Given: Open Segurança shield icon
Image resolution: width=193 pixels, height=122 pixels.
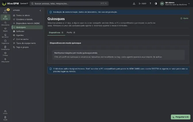Looking at the screenshot, I should (x=5, y=42).
